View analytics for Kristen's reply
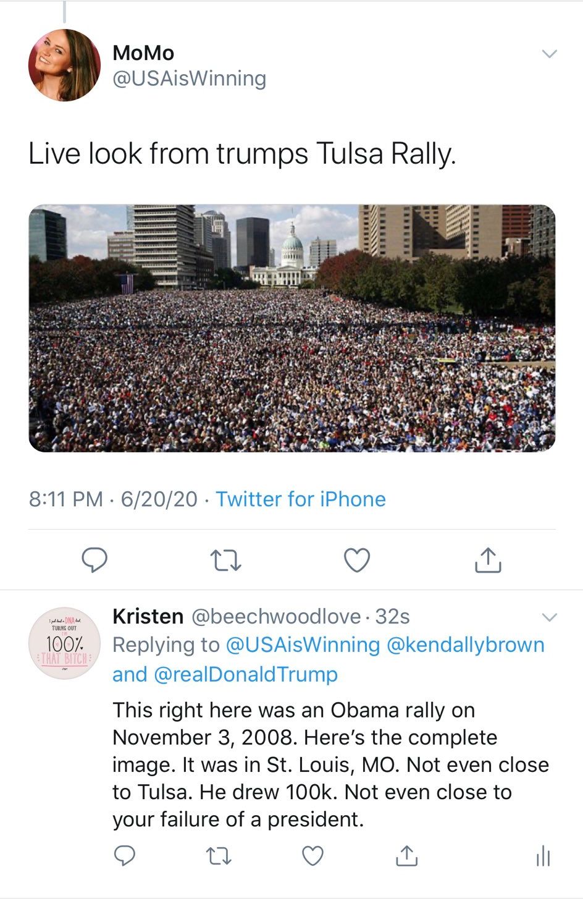This screenshot has height=901, width=583. (543, 857)
